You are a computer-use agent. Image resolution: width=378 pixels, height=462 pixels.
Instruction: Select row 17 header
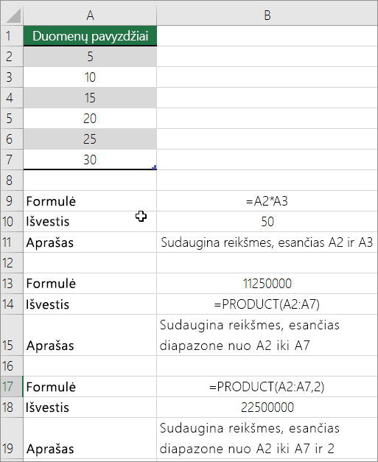[x=12, y=387]
